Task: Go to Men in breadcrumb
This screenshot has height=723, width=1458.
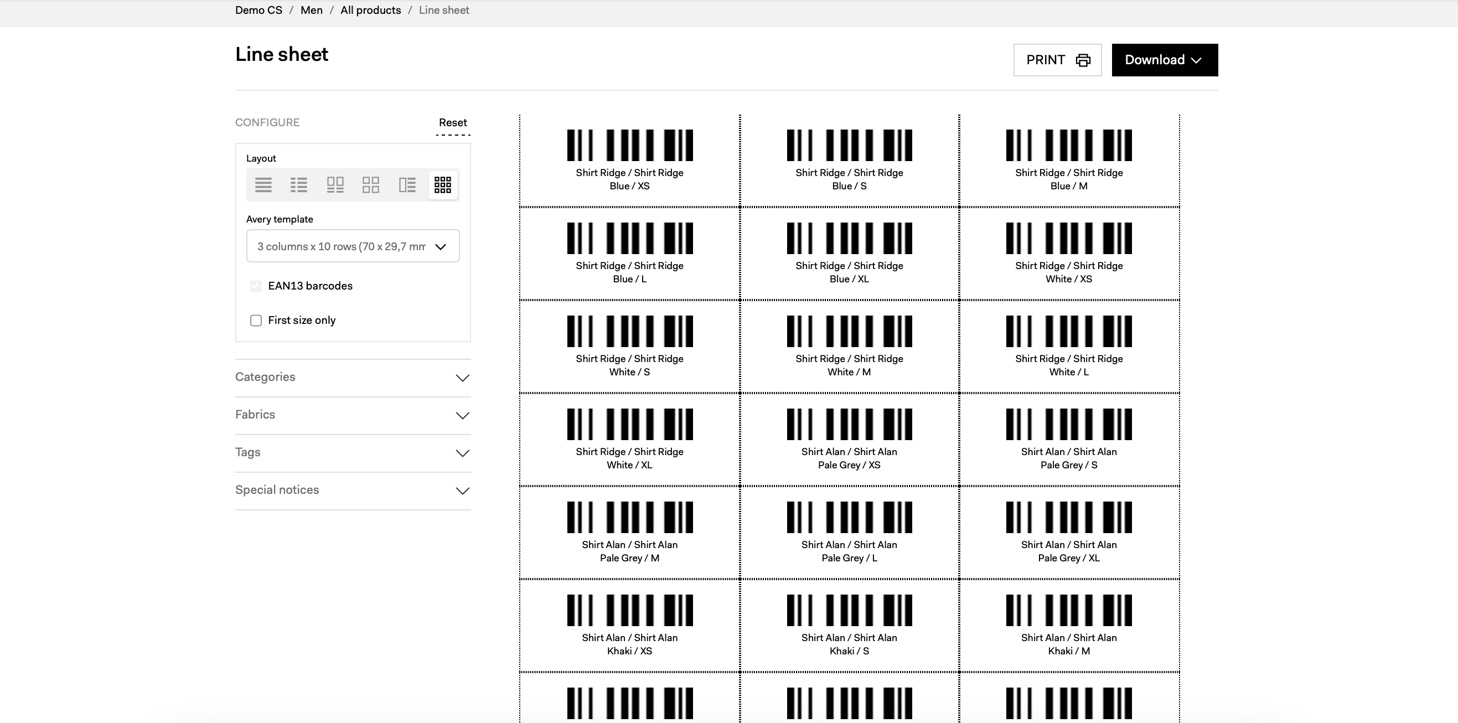Action: click(x=311, y=10)
